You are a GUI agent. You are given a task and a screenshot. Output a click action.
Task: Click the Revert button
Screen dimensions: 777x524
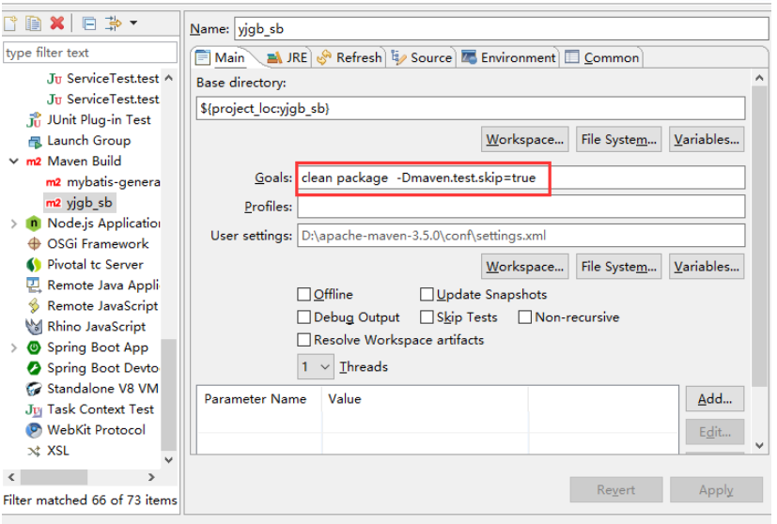[x=616, y=490]
